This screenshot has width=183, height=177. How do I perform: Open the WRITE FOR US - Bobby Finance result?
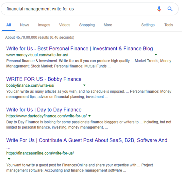click(44, 79)
